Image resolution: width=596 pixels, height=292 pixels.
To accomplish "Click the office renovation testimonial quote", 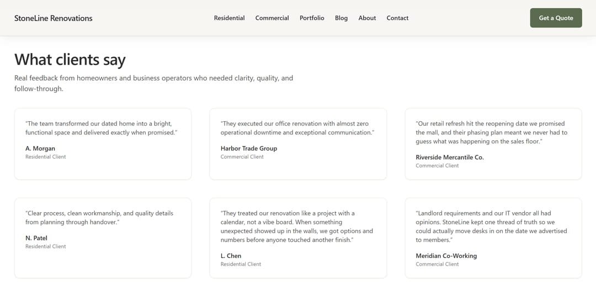I will point(297,128).
